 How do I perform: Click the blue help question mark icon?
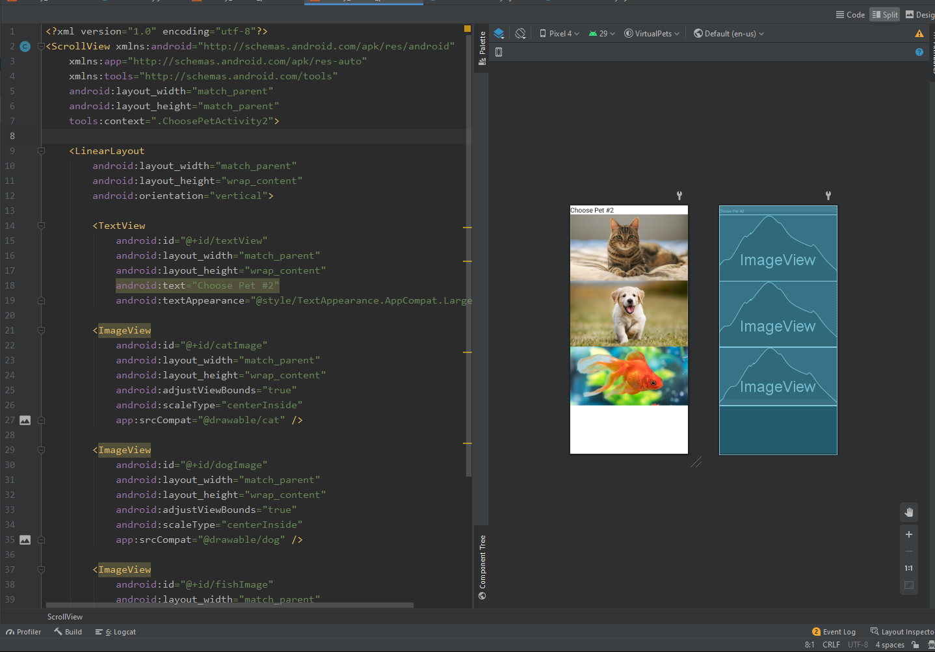pyautogui.click(x=919, y=52)
